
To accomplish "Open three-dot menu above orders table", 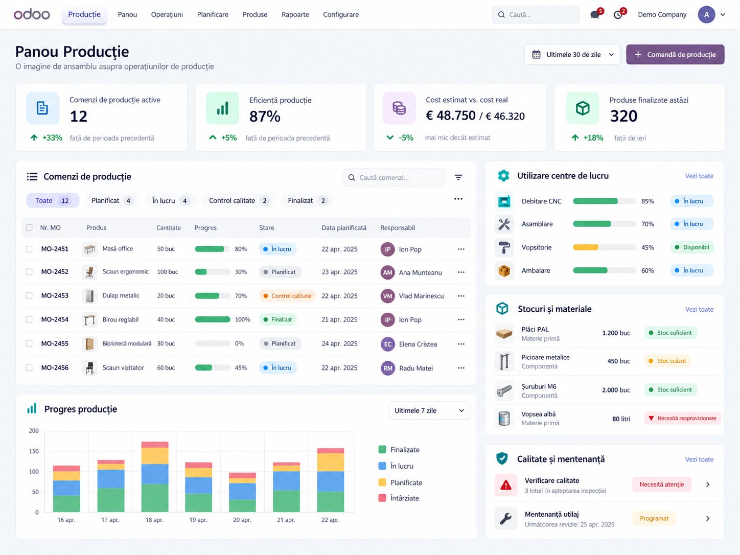I will click(458, 199).
